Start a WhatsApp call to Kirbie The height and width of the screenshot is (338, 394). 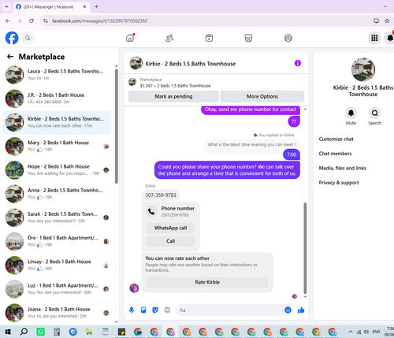170,228
